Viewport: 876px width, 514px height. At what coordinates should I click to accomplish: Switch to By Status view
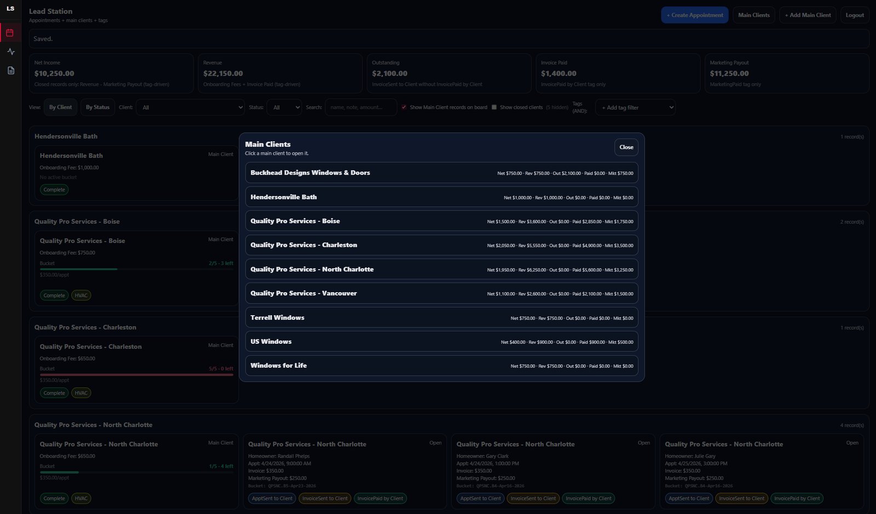(97, 107)
